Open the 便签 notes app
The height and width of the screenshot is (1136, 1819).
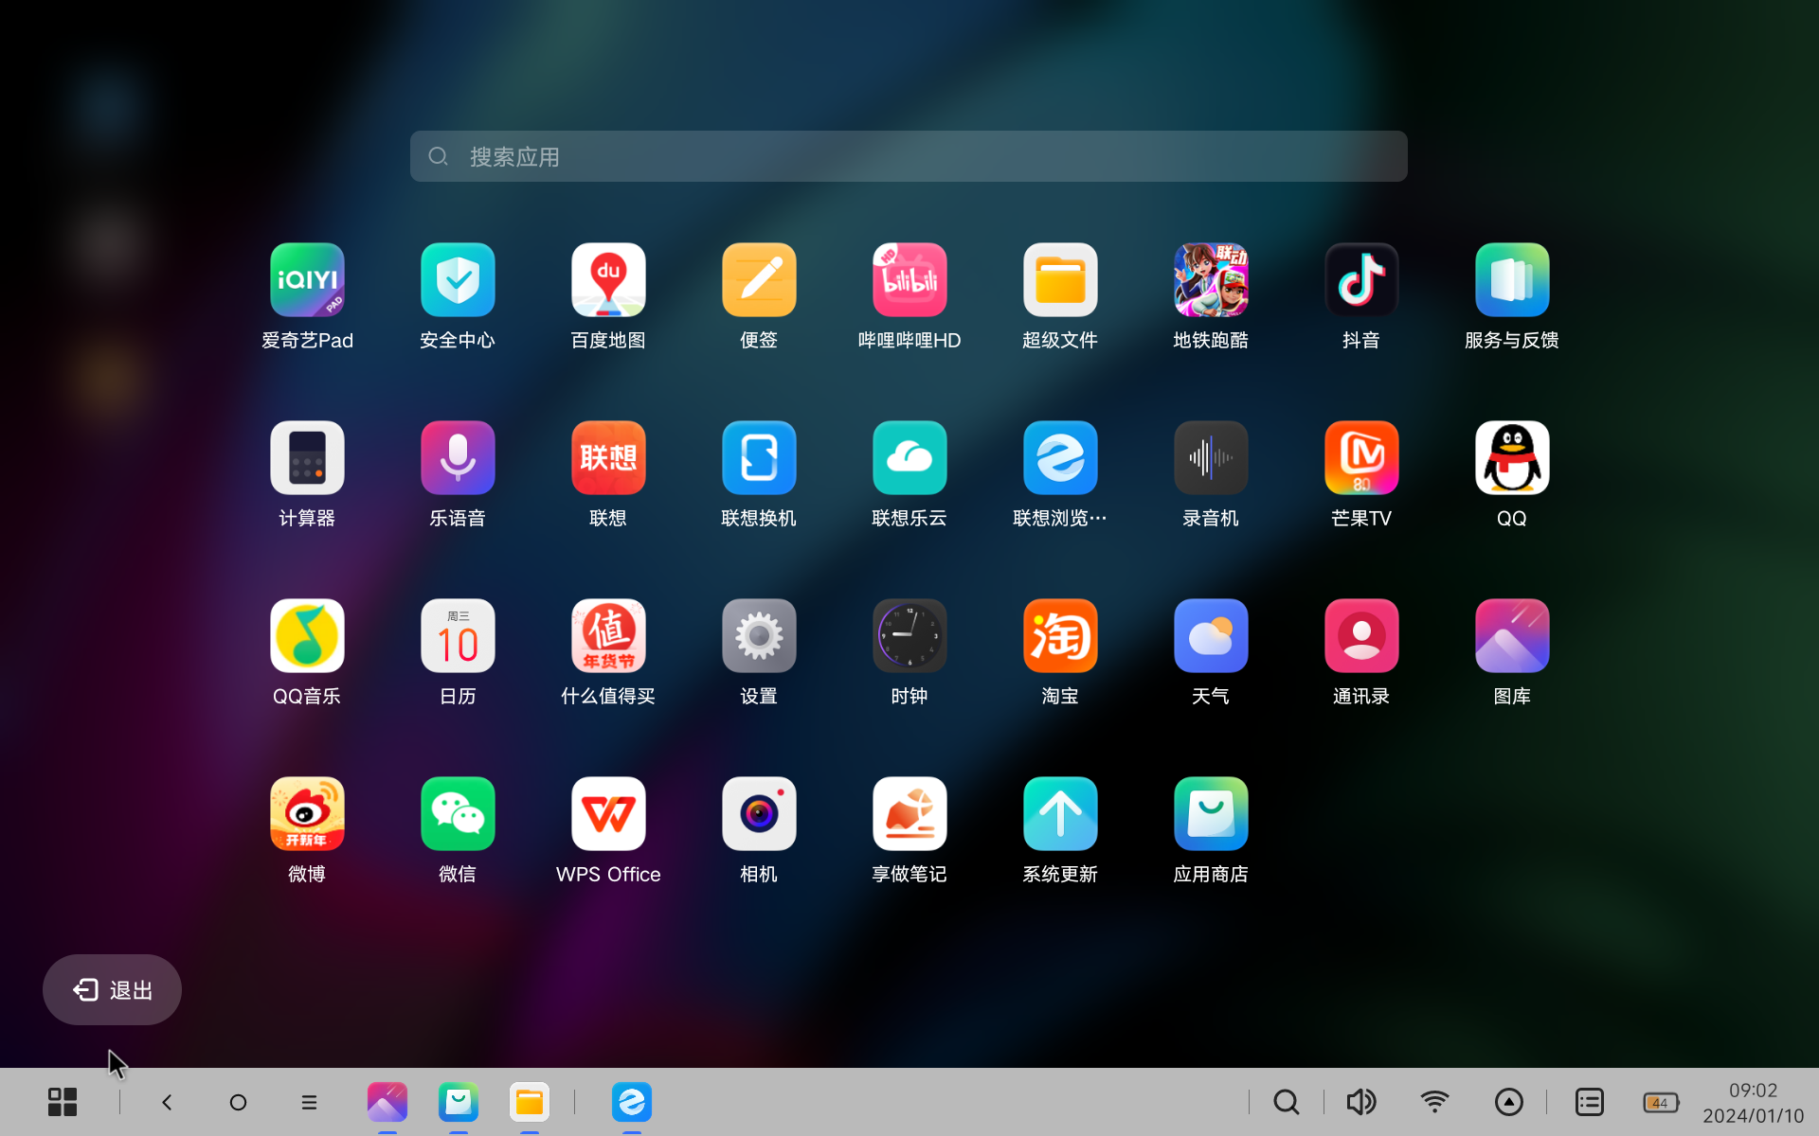[759, 280]
